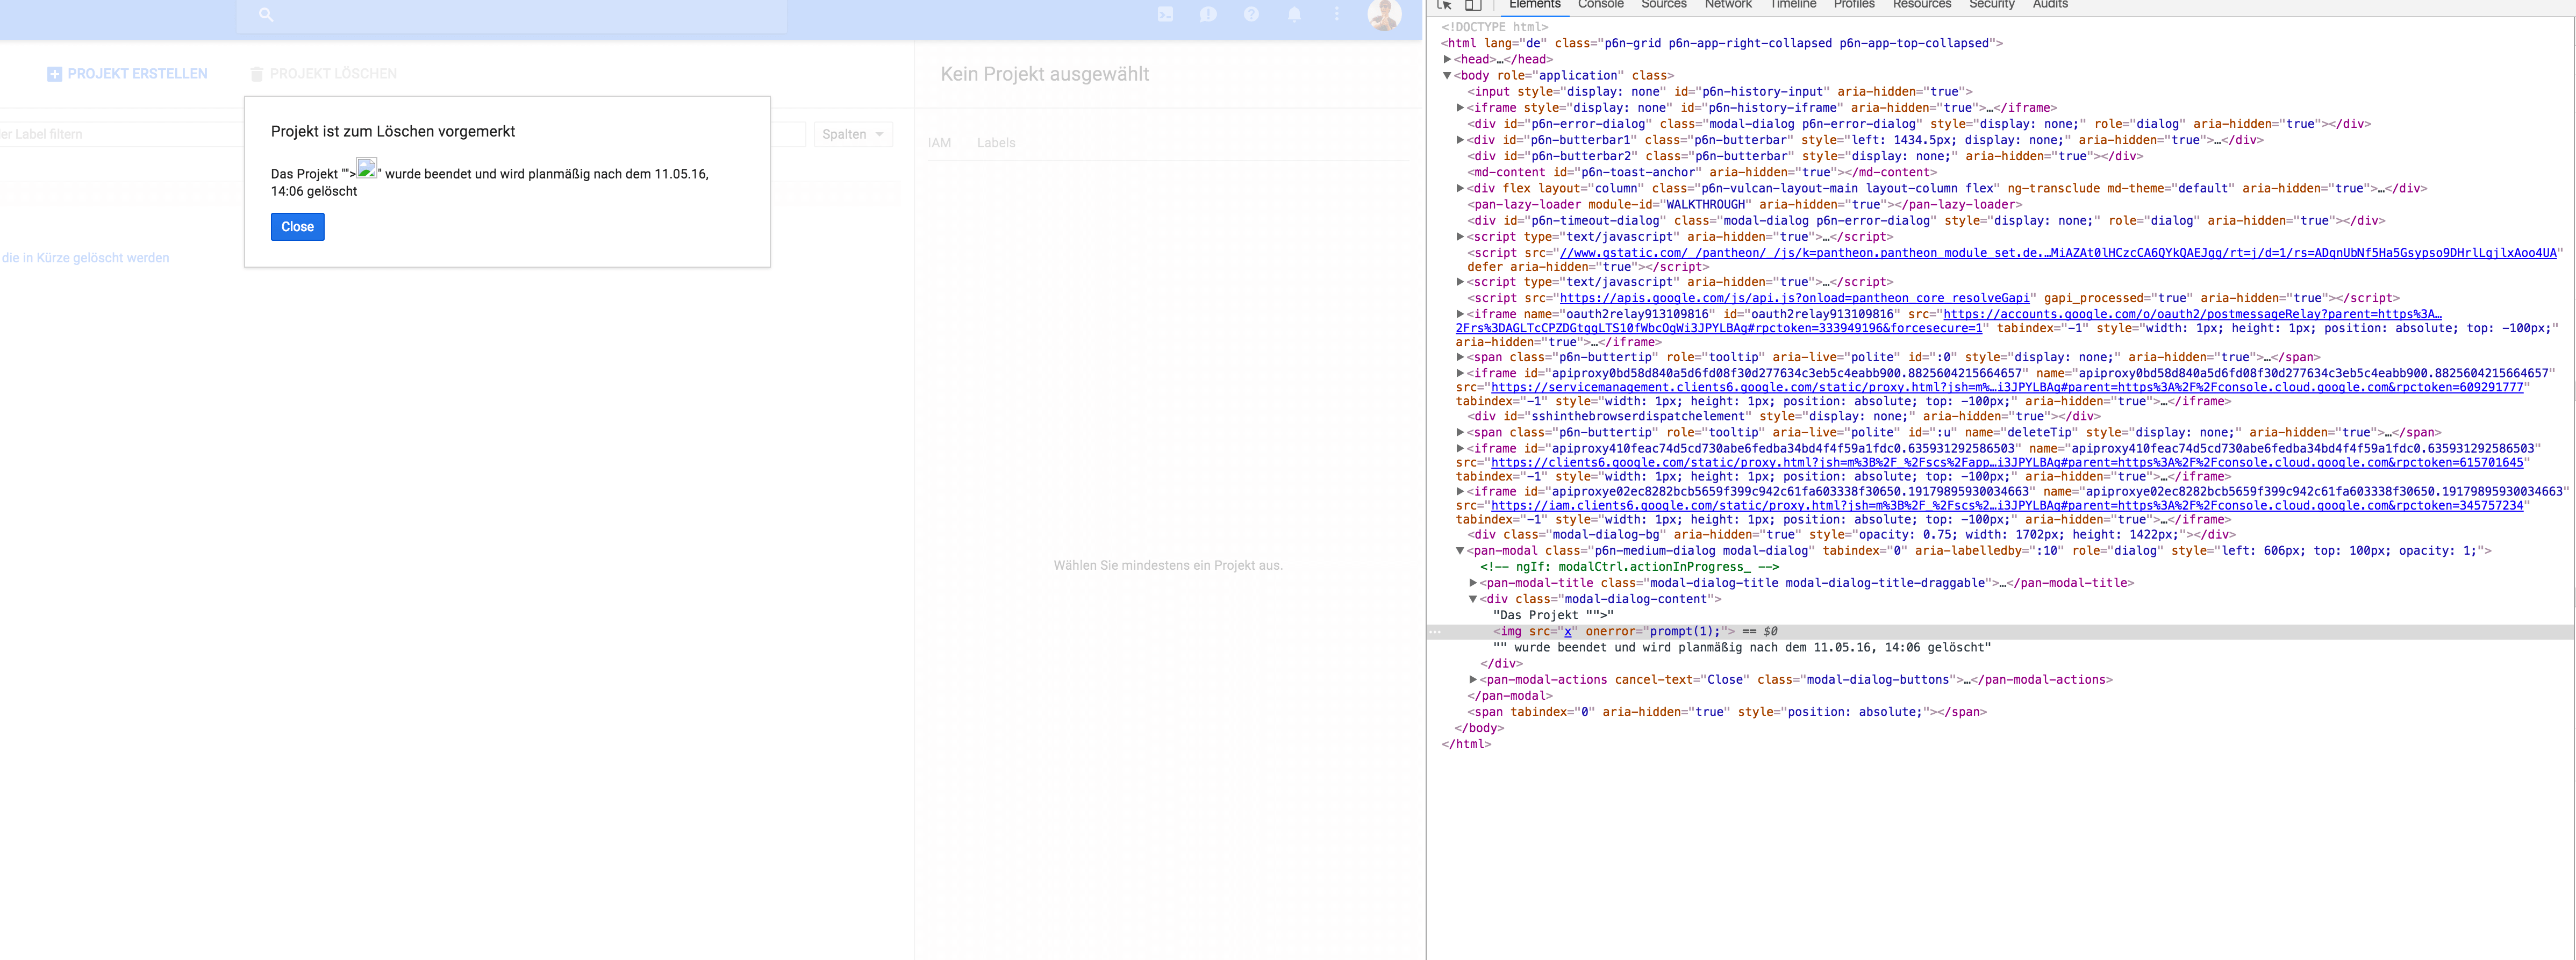Image resolution: width=2576 pixels, height=960 pixels.
Task: Select the Elements DevTools tab
Action: pos(1534,5)
